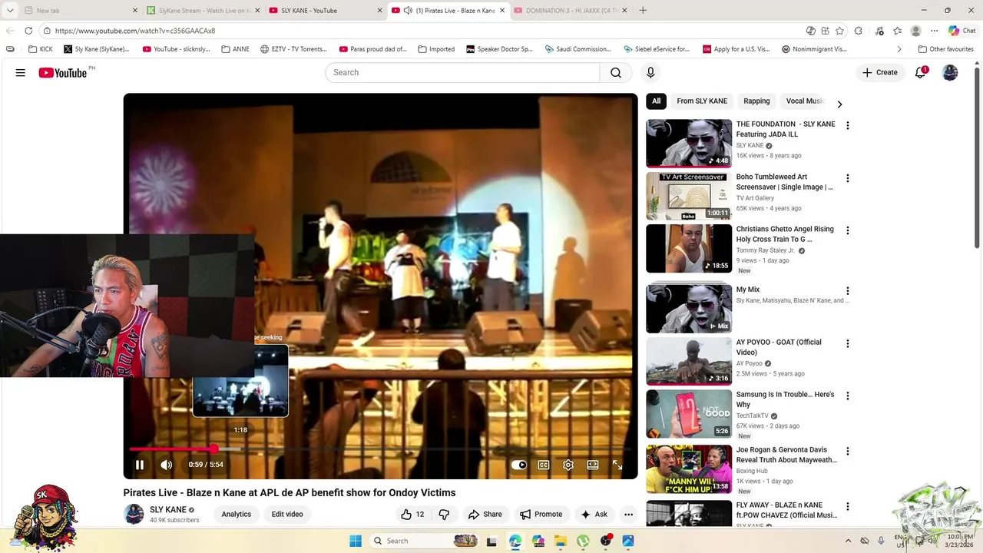Open options for My Mix
The width and height of the screenshot is (983, 553).
pyautogui.click(x=848, y=291)
